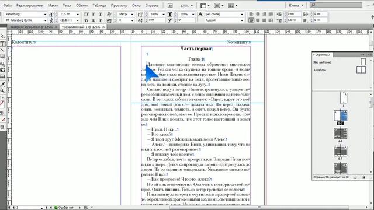The height and width of the screenshot is (210, 374).
Task: Open the Русский language dropdown
Action: (x=242, y=20)
